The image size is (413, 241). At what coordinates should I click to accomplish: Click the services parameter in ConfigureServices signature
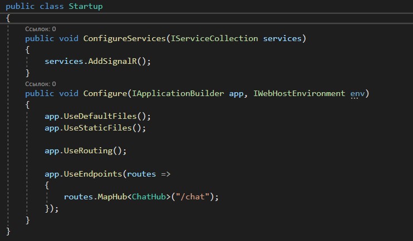coord(282,39)
